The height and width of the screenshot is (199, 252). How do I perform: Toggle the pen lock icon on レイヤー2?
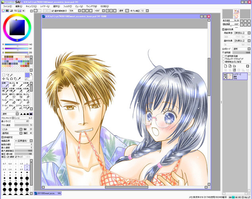[x=225, y=78]
